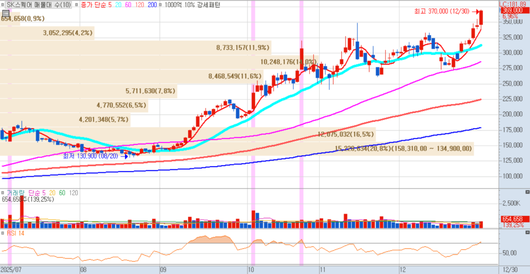Select the 종가 단순 label
This screenshot has width=530, height=274.
93,5
